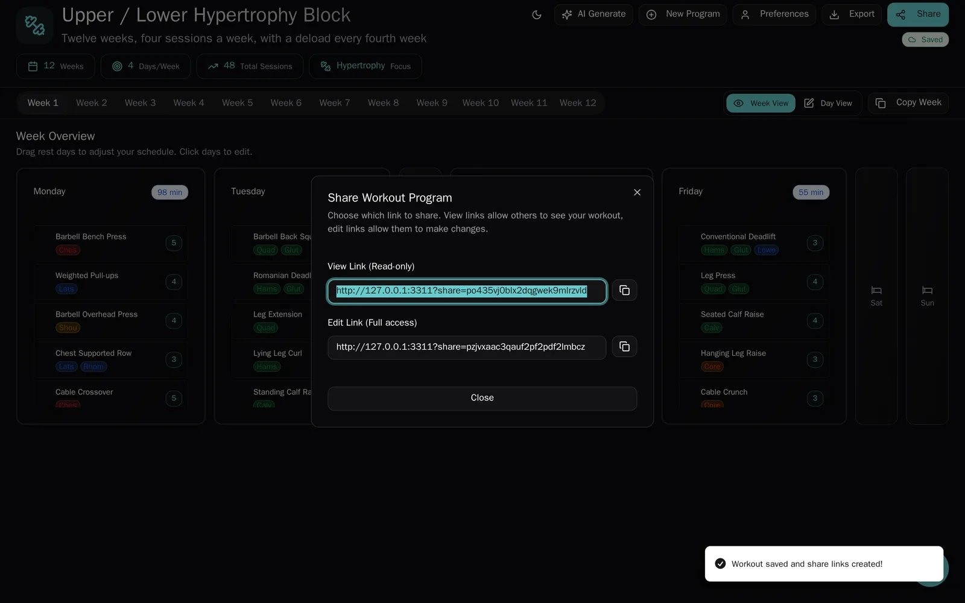The width and height of the screenshot is (965, 603).
Task: Open the Week 7 tab
Action: coord(335,103)
